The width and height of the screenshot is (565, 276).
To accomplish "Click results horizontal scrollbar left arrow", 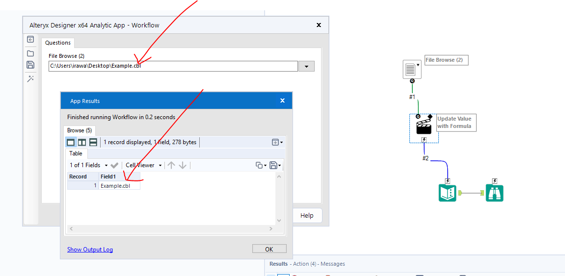I will pyautogui.click(x=71, y=228).
